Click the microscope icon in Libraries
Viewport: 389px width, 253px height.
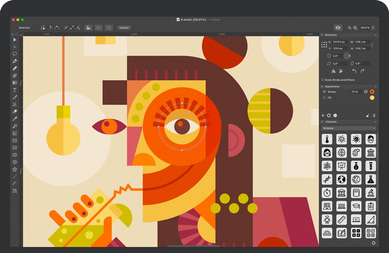pos(371,193)
